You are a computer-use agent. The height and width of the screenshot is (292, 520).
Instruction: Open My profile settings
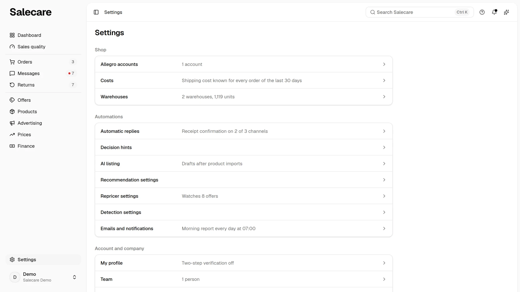coord(243,263)
